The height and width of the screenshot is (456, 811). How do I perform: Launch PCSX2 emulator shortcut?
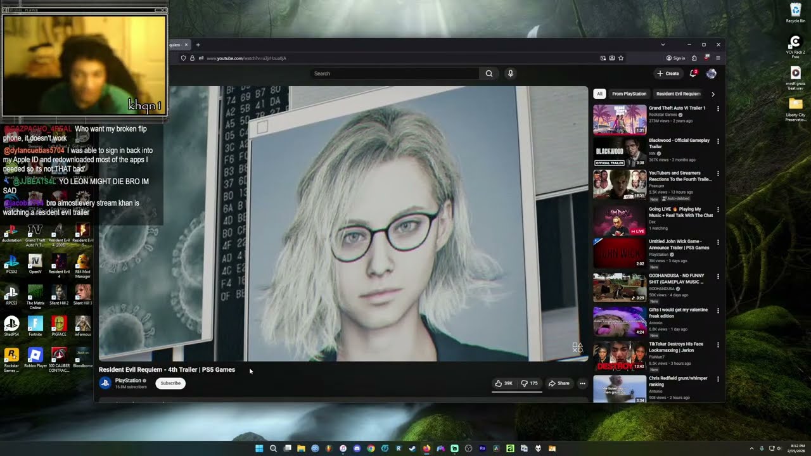pyautogui.click(x=11, y=263)
